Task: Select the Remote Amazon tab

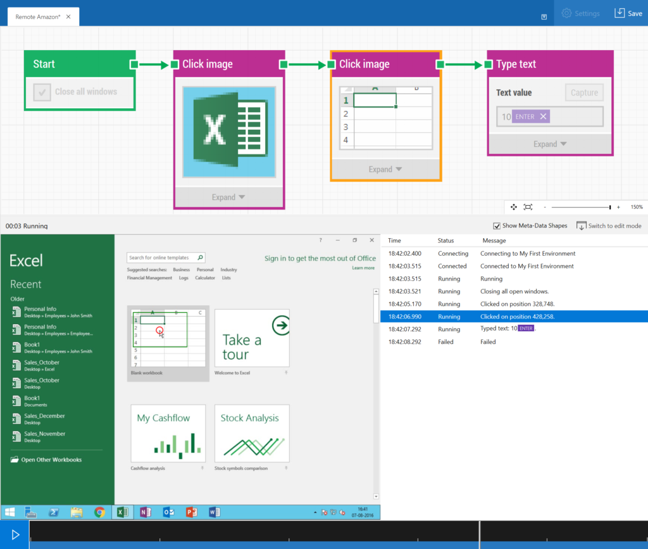Action: [43, 16]
